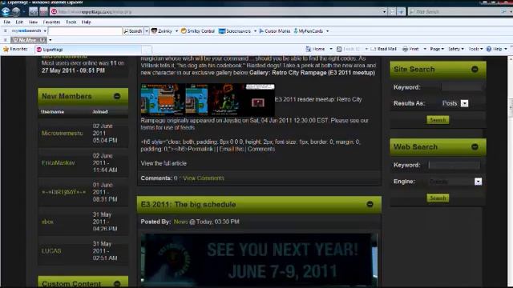Open the Edit menu
This screenshot has width=513, height=288.
point(19,22)
